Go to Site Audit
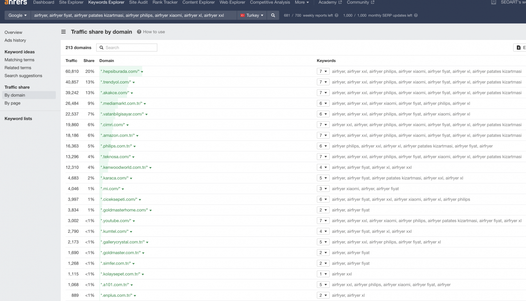The width and height of the screenshot is (526, 301). [138, 2]
